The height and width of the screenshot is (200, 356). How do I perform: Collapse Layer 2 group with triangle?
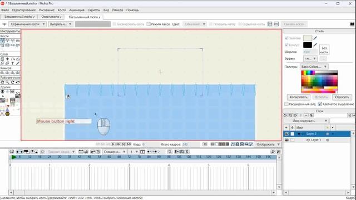click(299, 134)
